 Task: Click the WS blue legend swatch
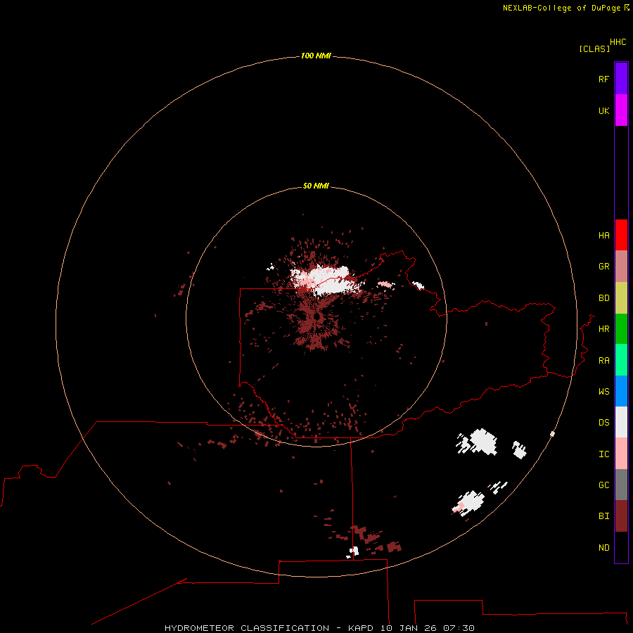621,391
